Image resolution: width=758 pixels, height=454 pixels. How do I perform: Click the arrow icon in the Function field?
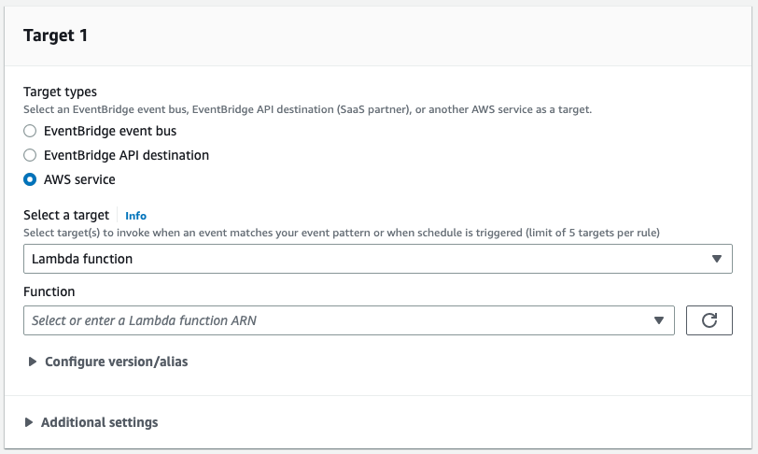tap(660, 320)
